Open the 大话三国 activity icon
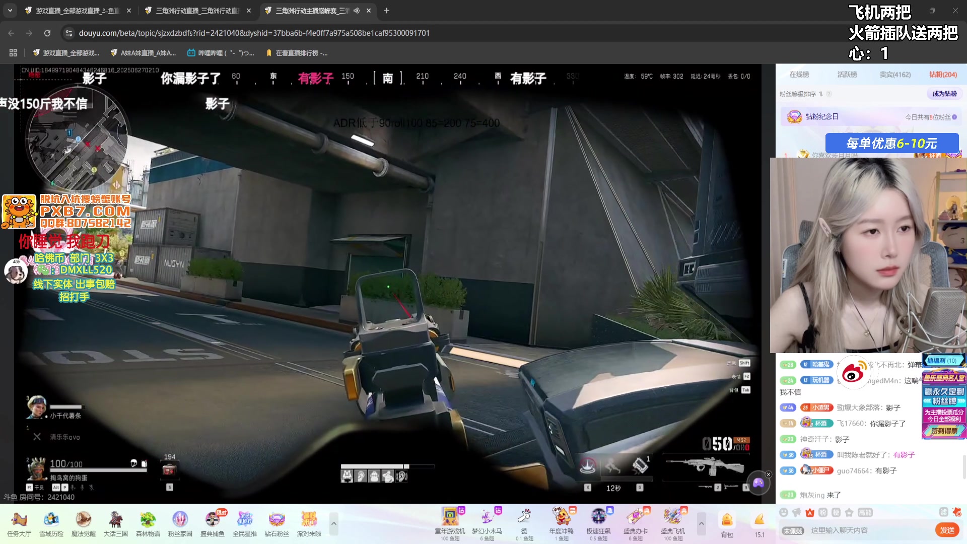The image size is (967, 544). [116, 524]
